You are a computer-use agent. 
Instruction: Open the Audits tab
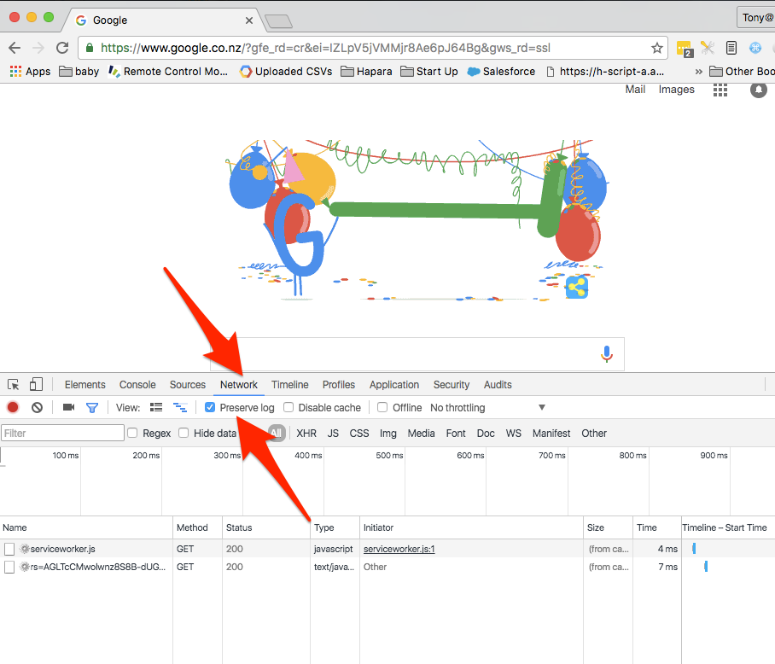click(498, 385)
